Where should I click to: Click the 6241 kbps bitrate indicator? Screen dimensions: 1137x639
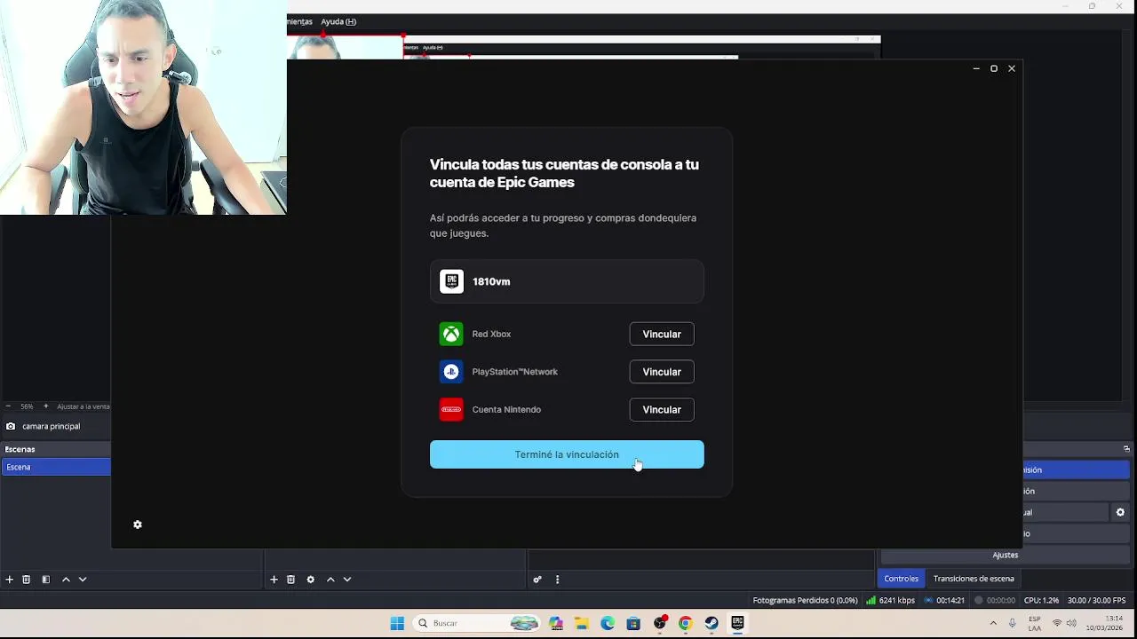[x=891, y=601]
